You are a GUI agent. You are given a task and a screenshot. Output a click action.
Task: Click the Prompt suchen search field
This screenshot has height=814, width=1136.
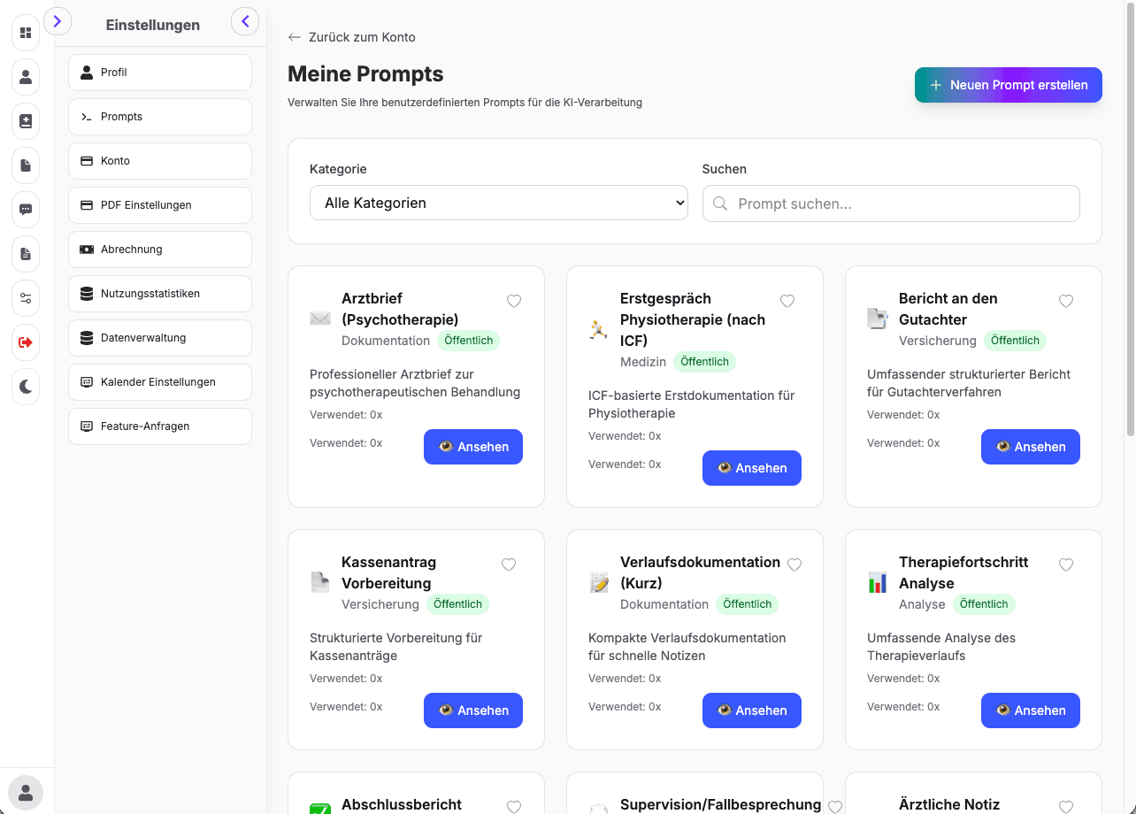click(891, 203)
